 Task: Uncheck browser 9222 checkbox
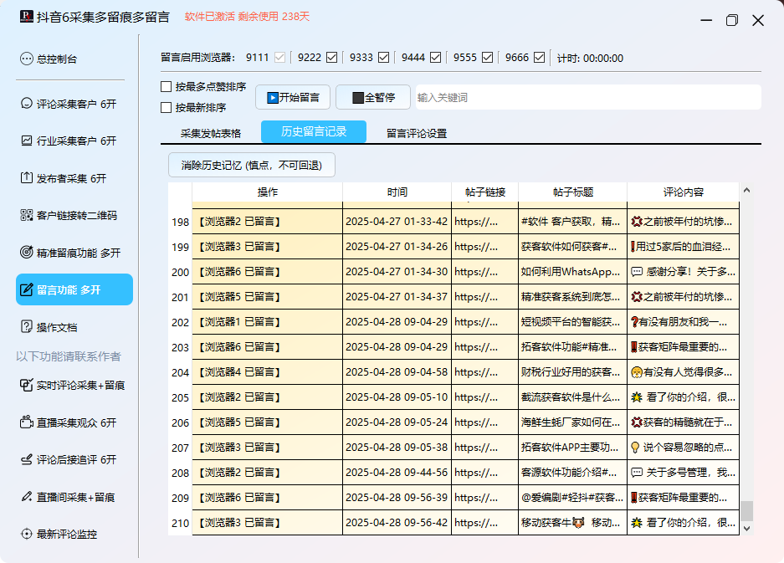[332, 58]
